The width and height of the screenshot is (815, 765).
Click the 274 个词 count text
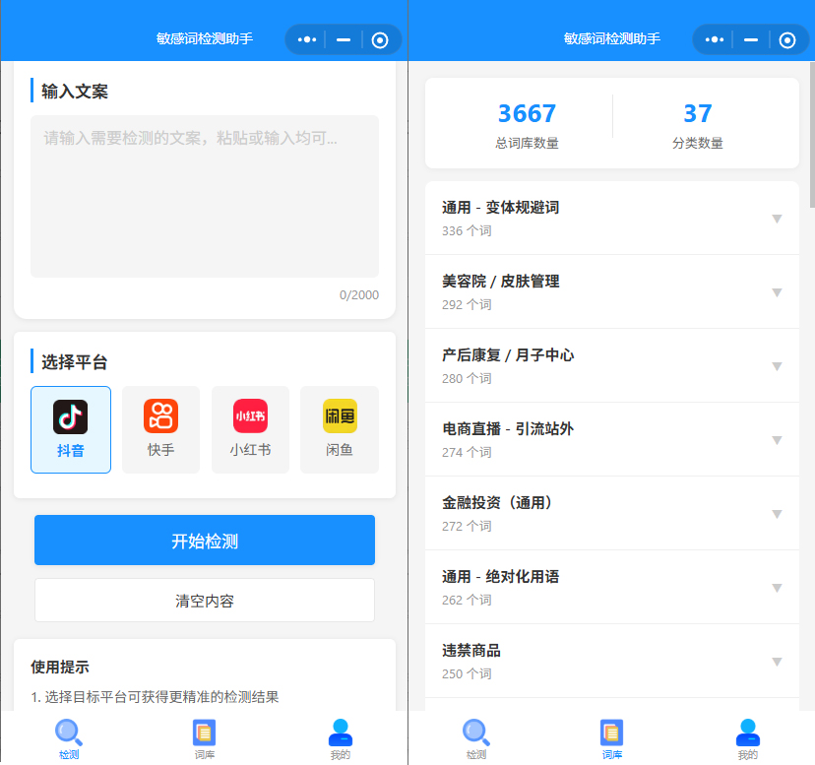[467, 453]
